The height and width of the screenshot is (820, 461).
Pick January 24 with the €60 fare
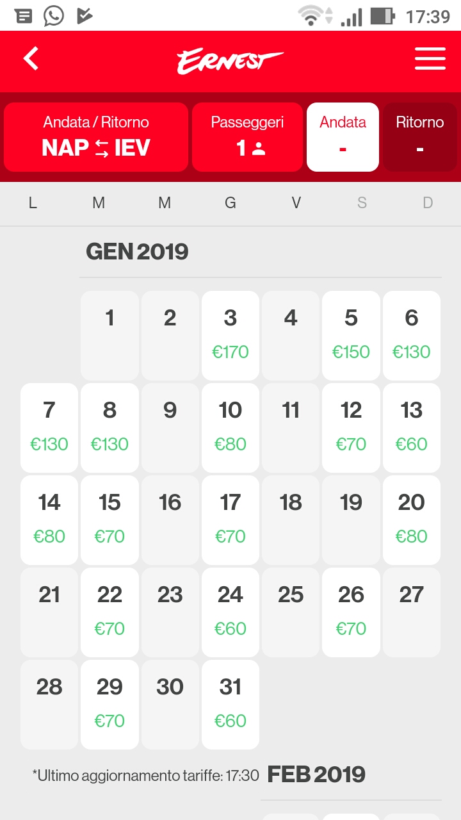pos(230,612)
